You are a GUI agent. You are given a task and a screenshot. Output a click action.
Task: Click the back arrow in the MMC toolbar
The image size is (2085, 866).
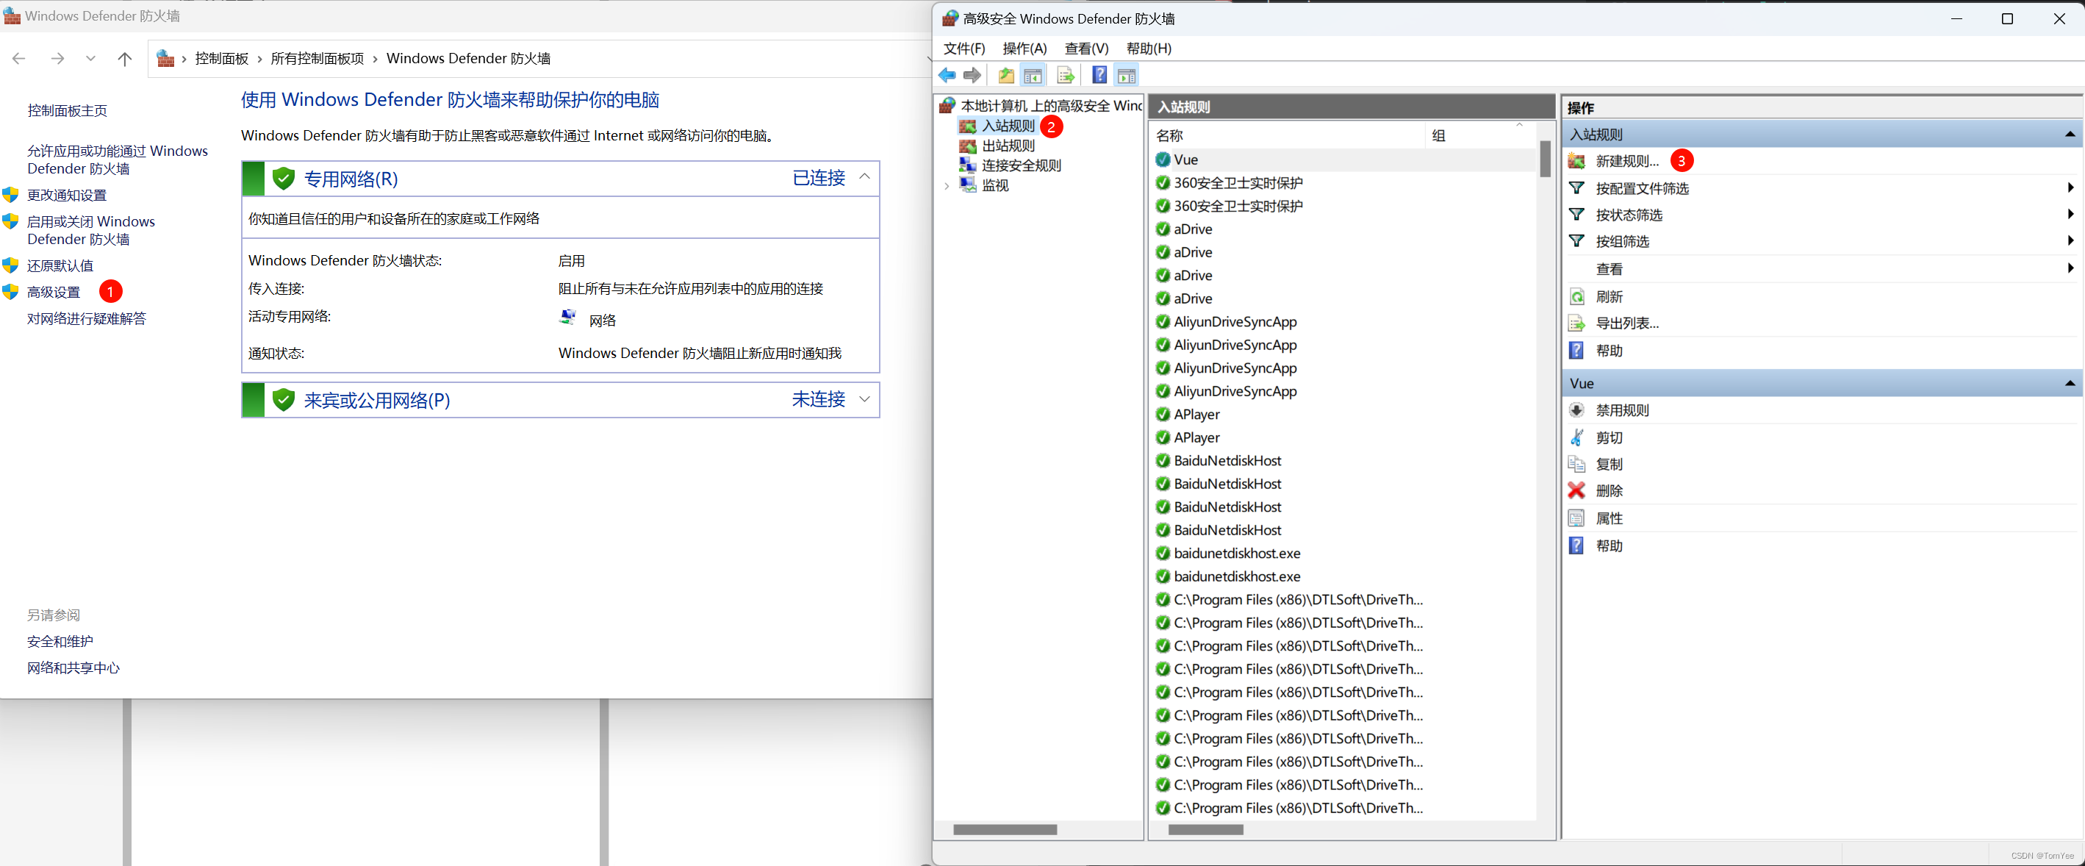click(946, 75)
